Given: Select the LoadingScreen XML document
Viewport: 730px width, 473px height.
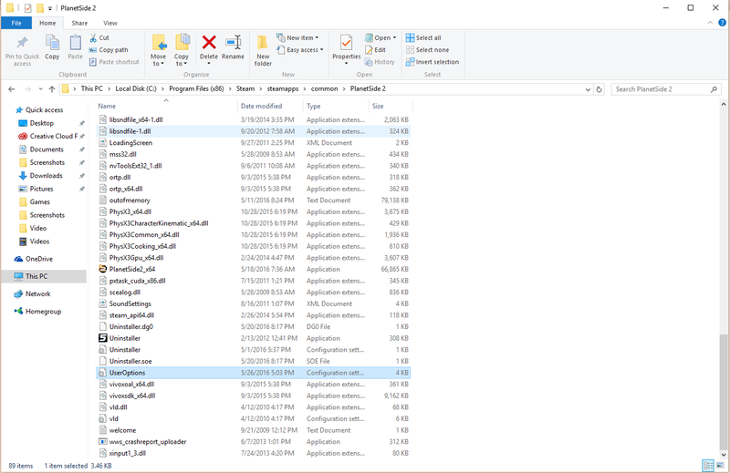Looking at the screenshot, I should [x=254, y=143].
